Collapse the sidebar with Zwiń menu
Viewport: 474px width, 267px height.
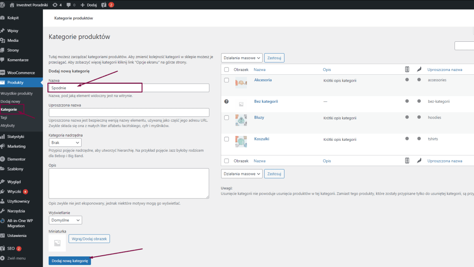16,258
